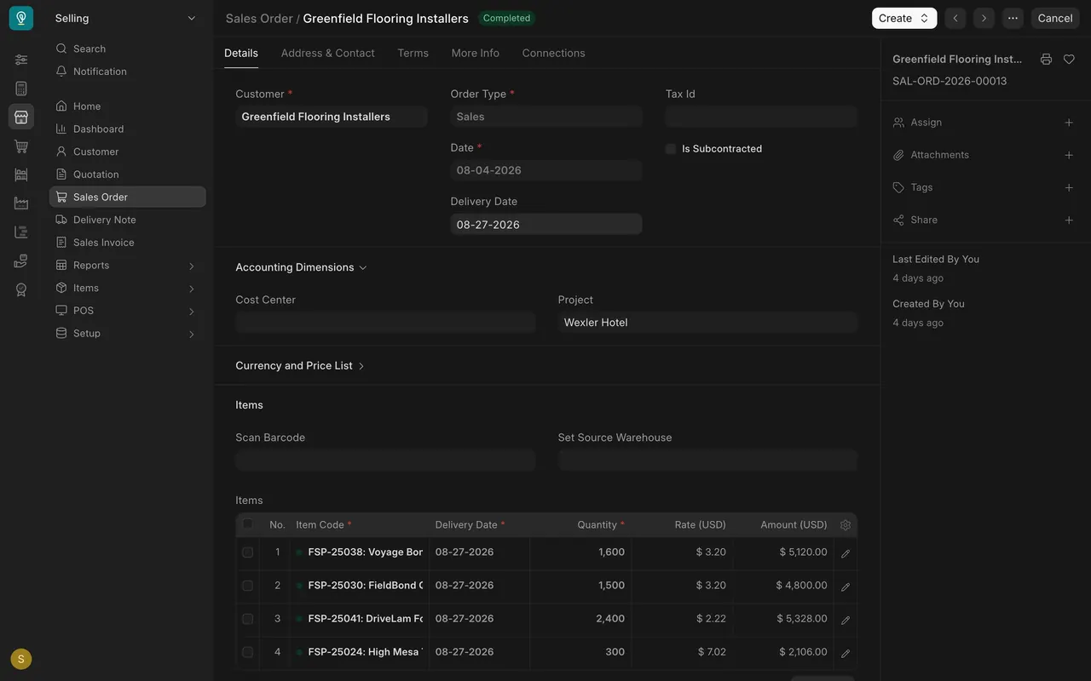The image size is (1091, 681).
Task: Open the Selling workspace dropdown
Action: tap(126, 18)
